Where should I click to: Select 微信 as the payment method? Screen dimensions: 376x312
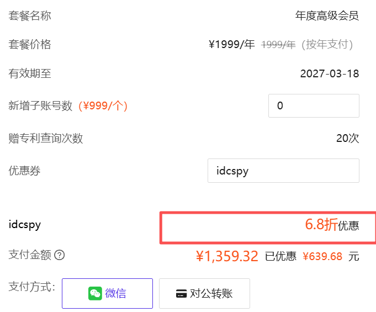(107, 293)
